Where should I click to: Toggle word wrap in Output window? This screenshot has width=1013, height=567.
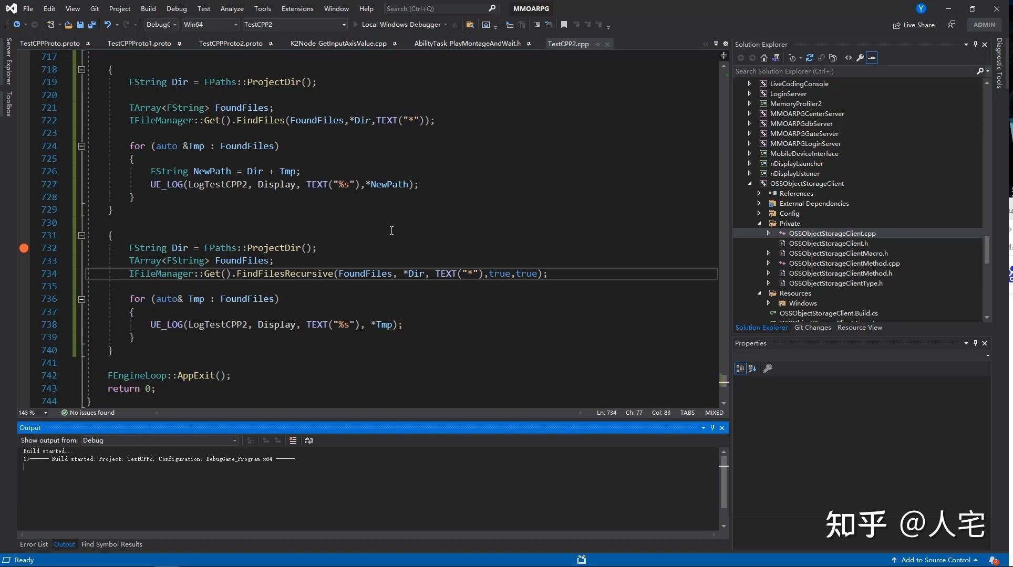309,440
